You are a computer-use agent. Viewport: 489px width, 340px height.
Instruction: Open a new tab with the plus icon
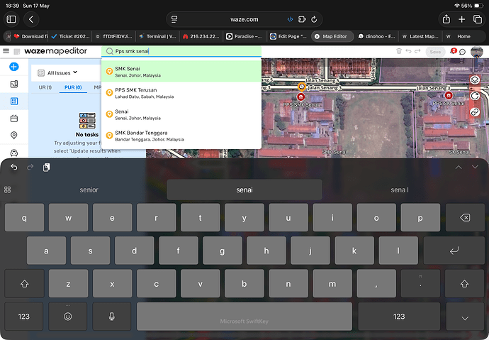462,19
